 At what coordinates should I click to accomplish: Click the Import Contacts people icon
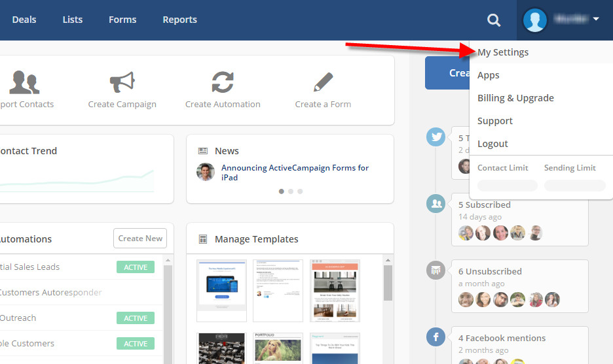tap(24, 82)
